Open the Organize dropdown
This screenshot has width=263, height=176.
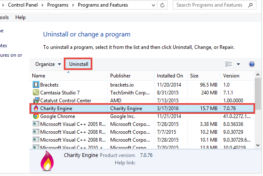click(x=48, y=64)
